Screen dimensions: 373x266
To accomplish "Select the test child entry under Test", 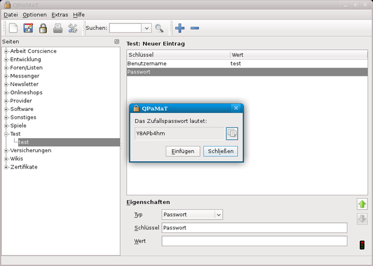I will tap(69, 142).
